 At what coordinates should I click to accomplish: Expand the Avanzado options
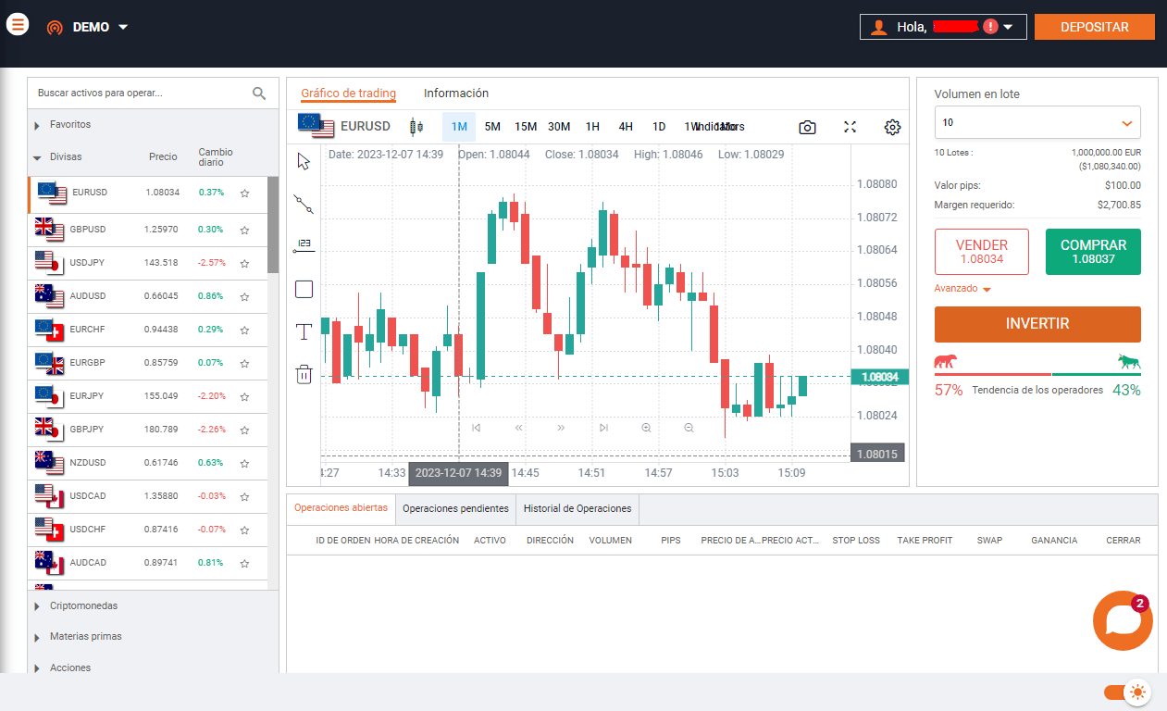pos(962,289)
